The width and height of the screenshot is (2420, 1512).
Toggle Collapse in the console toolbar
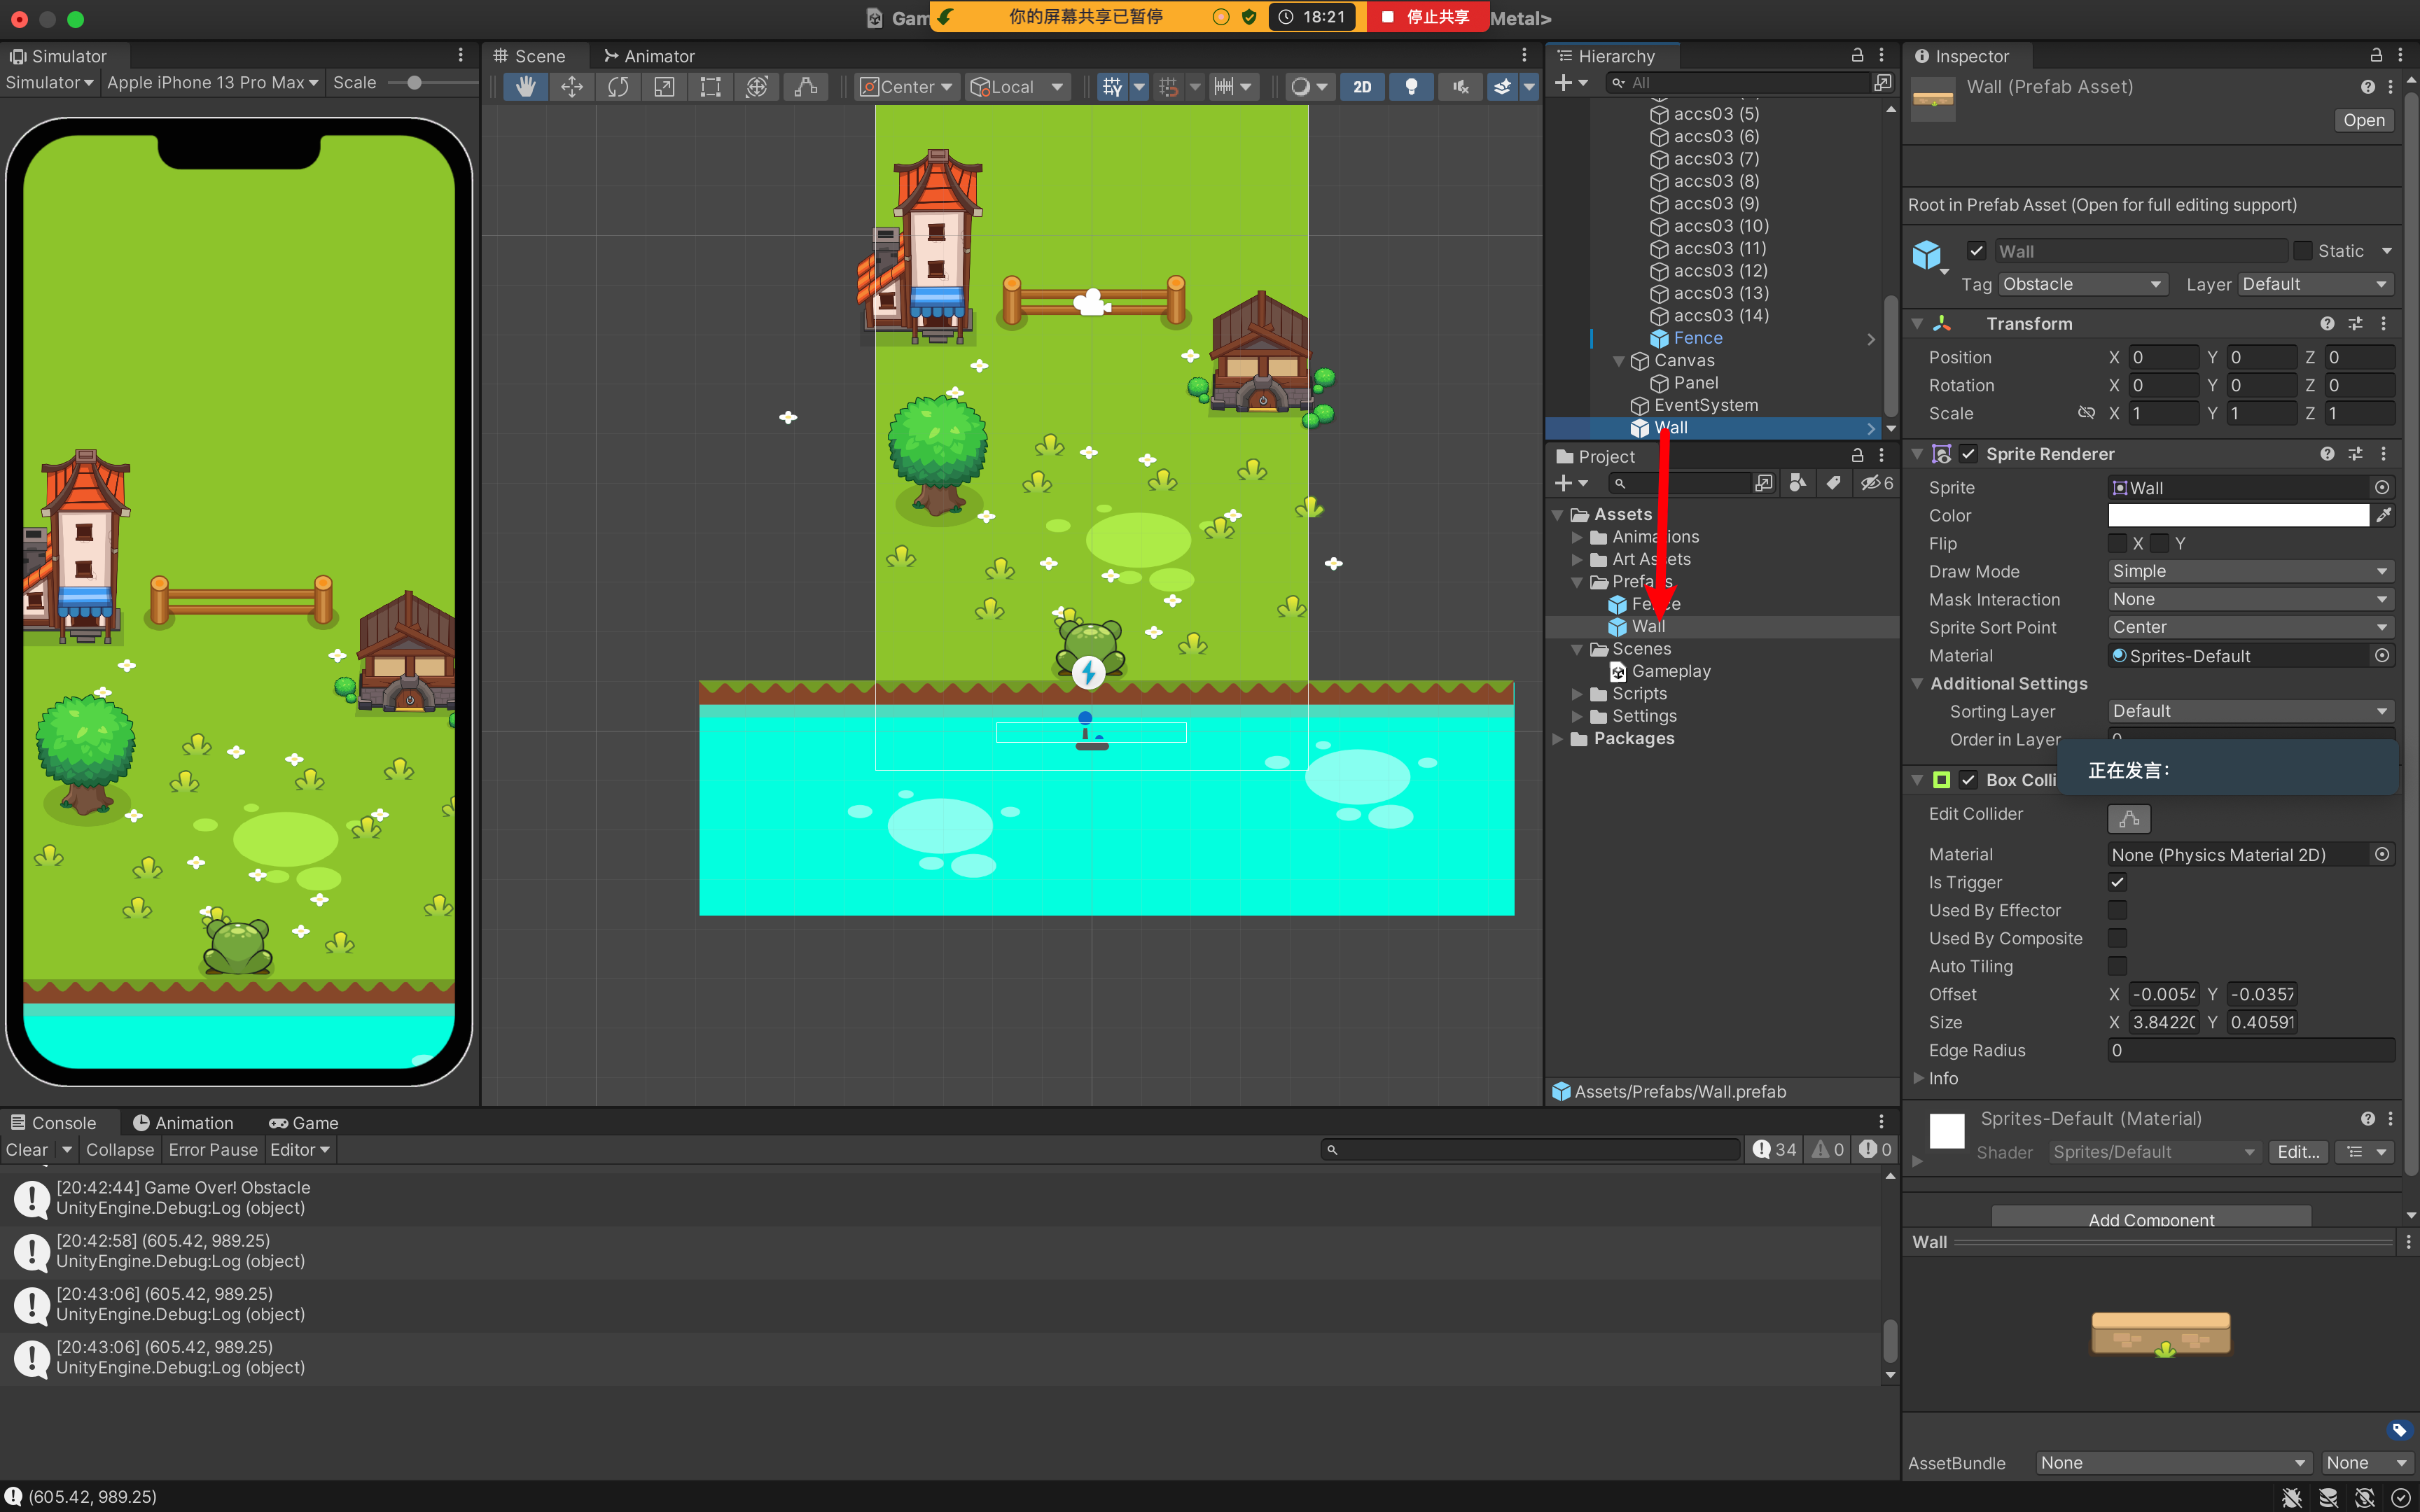120,1150
